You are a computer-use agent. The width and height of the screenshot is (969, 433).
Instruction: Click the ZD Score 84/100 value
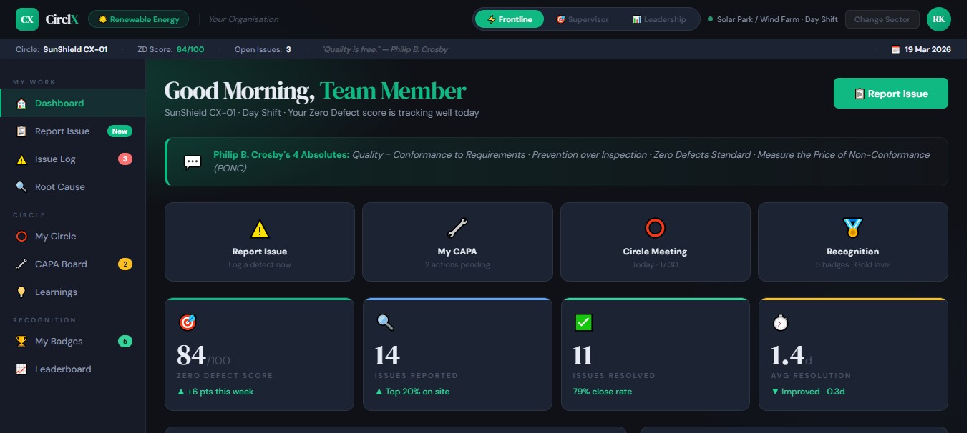(x=190, y=50)
